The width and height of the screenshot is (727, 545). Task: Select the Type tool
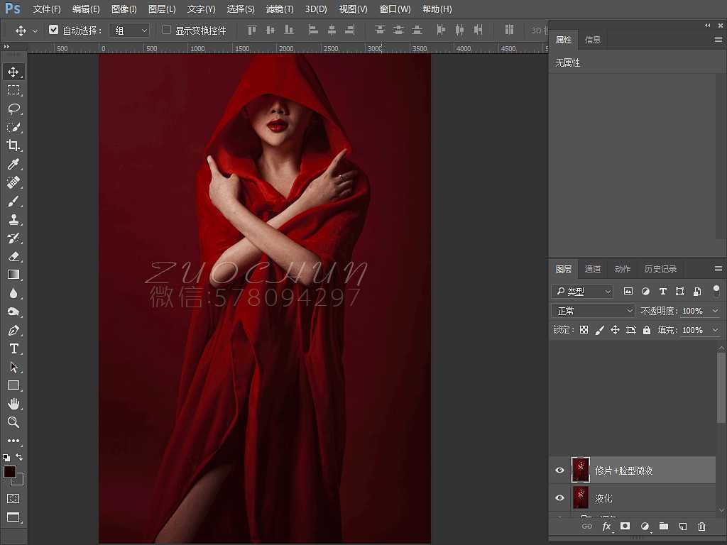14,348
